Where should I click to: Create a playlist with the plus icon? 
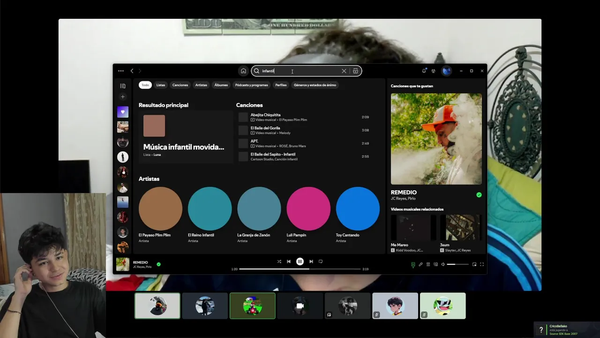pyautogui.click(x=123, y=97)
